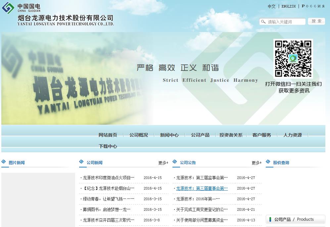Click the 公司新闻 section diamond icon
330x227 pixels.
coord(81,161)
